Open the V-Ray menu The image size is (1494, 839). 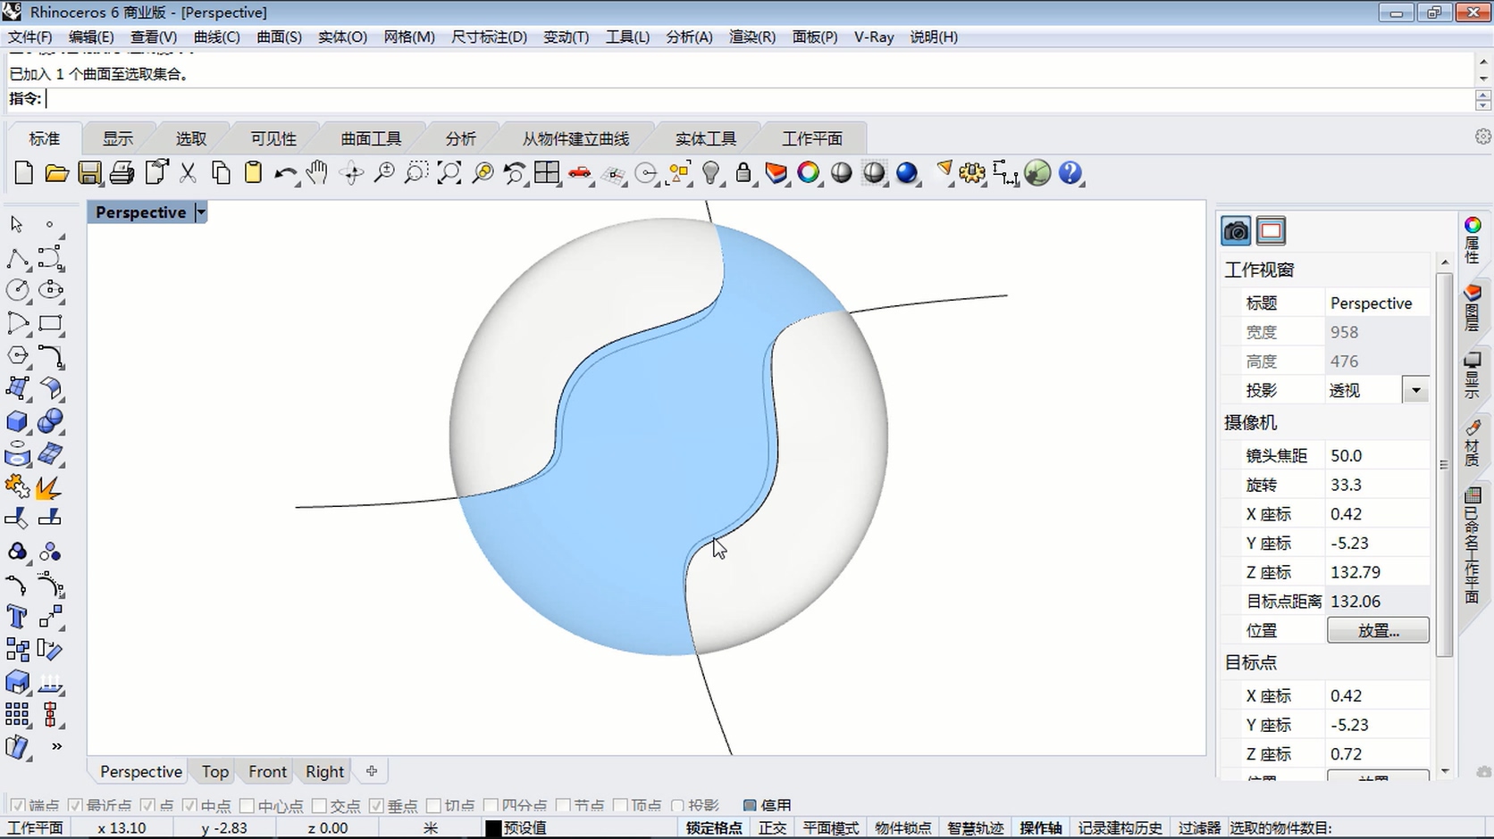tap(874, 37)
